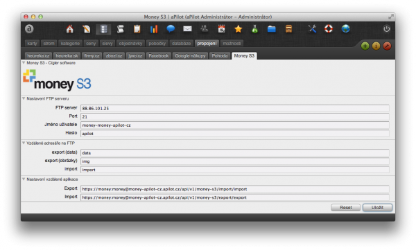Click the Export URL field
The height and width of the screenshot is (250, 416).
(x=235, y=189)
